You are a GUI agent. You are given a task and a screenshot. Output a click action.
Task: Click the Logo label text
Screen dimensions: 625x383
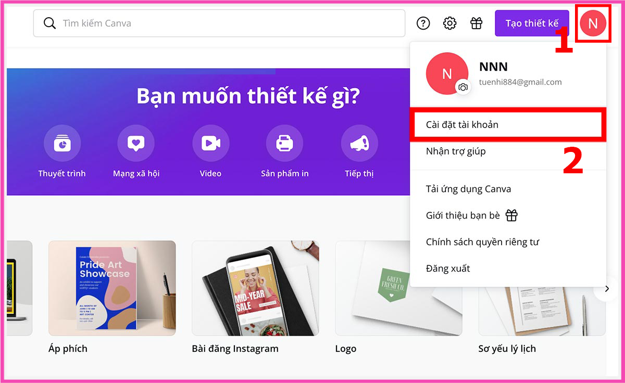click(x=346, y=349)
